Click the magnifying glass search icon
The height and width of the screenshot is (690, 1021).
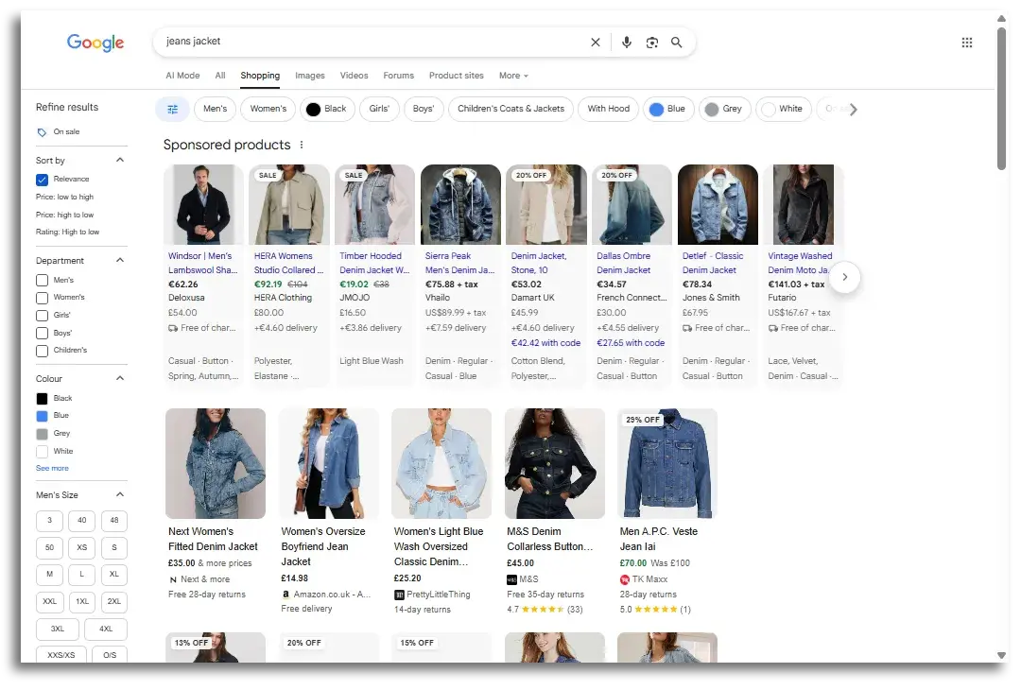click(677, 43)
